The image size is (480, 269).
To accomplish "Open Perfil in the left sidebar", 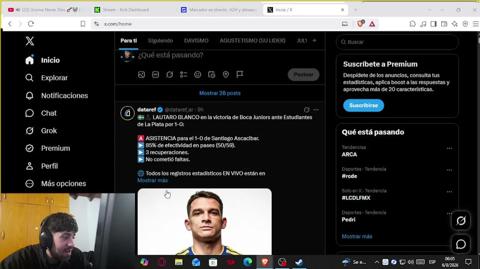I will pos(41,166).
